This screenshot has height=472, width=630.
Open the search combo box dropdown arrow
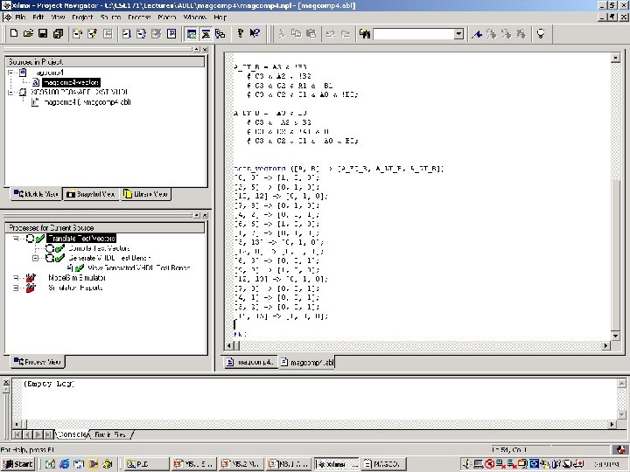coord(458,34)
